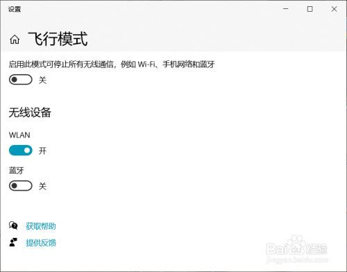
Task: Minimize the 设置 window
Action: click(x=286, y=9)
